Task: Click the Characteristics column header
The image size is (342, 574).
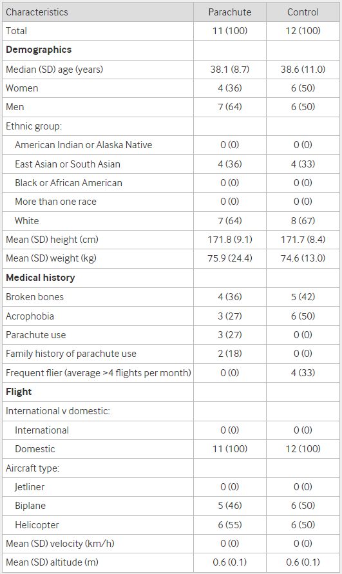Action: click(37, 12)
